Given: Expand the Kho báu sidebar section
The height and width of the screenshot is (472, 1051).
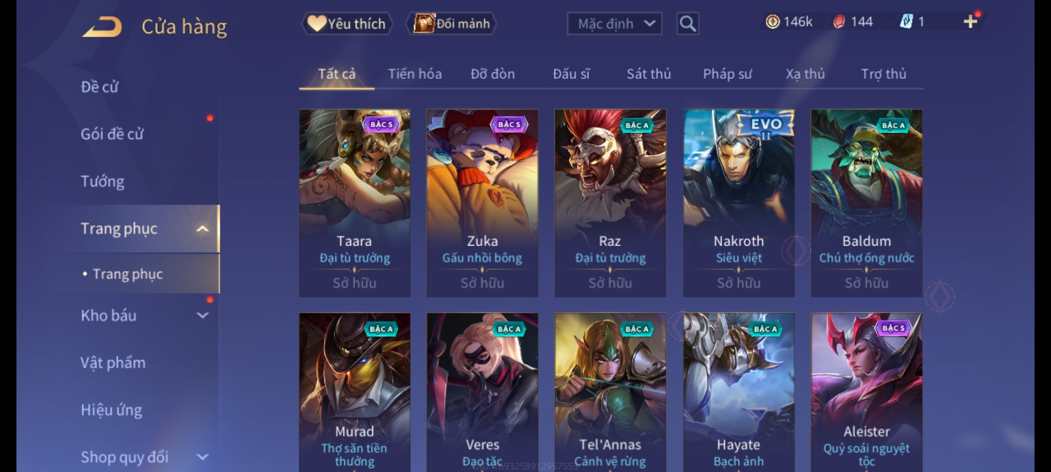Looking at the screenshot, I should coord(202,315).
